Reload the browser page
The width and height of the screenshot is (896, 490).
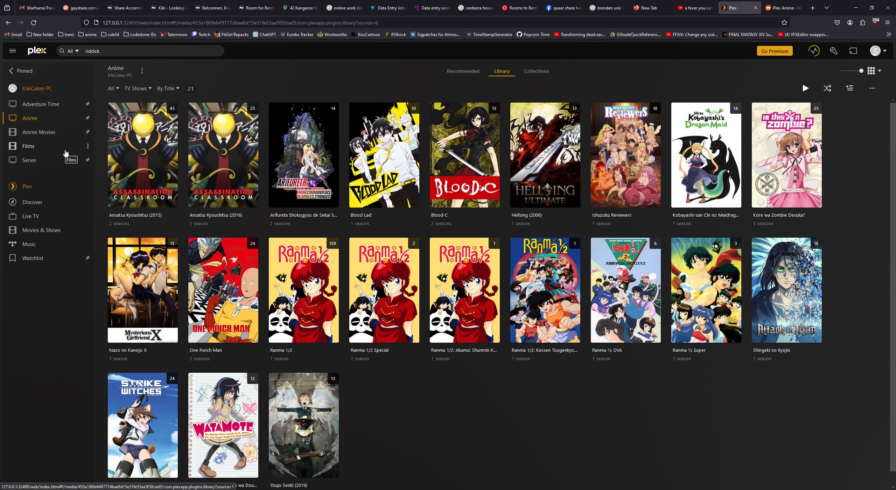tap(34, 22)
